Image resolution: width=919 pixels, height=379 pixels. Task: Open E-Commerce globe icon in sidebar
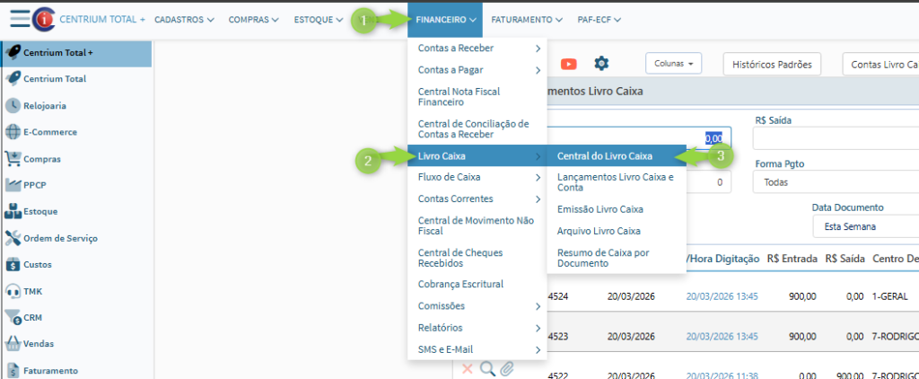click(x=13, y=132)
